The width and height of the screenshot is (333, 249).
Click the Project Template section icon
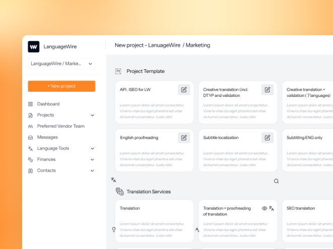(x=118, y=71)
